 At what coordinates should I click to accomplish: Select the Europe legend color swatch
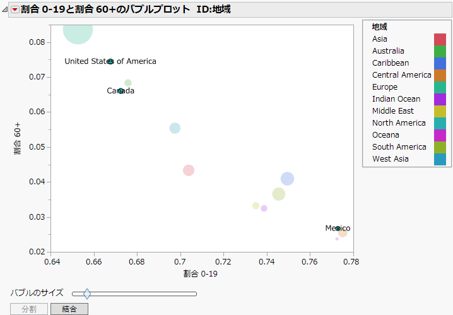point(440,87)
